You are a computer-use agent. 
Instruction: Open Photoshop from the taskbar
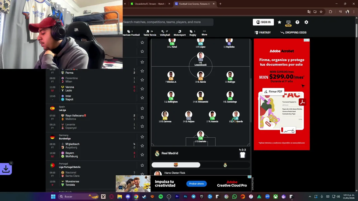[x=185, y=197]
